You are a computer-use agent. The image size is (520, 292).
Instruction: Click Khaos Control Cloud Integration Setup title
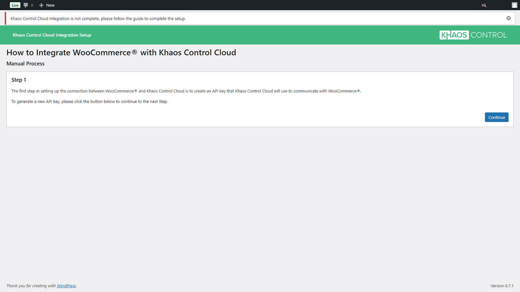(x=52, y=35)
